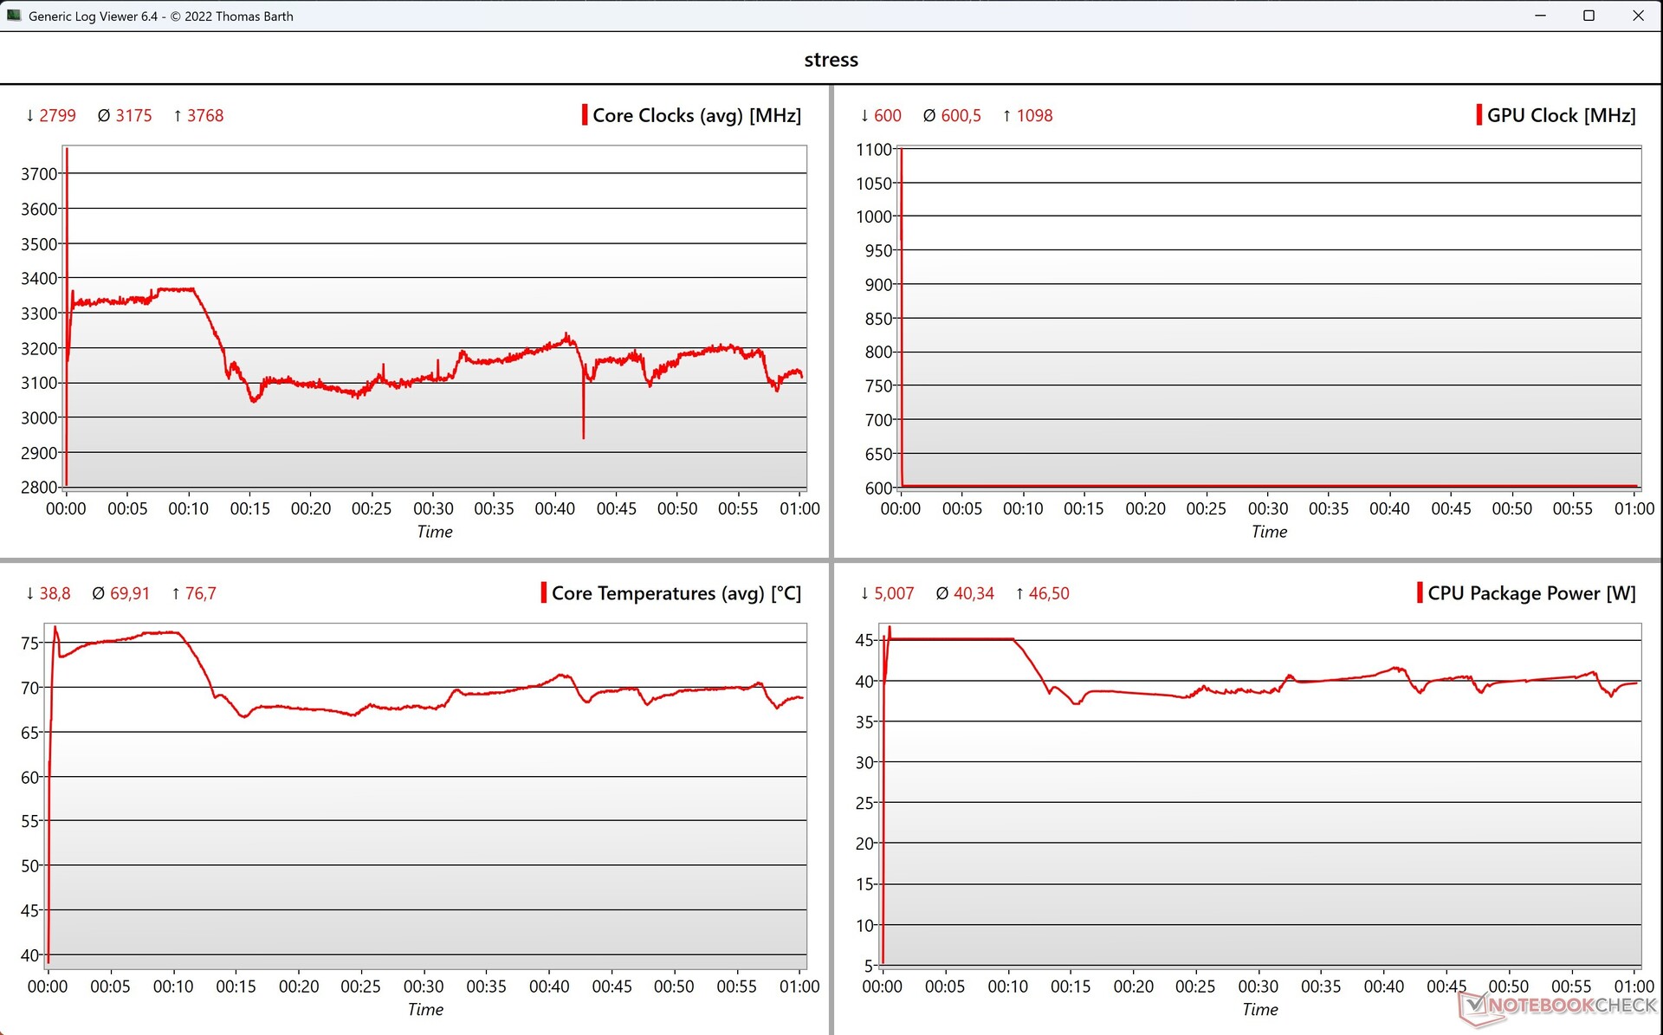Click the Core Temperatures (avg) [°C] title
The width and height of the screenshot is (1663, 1035).
676,593
